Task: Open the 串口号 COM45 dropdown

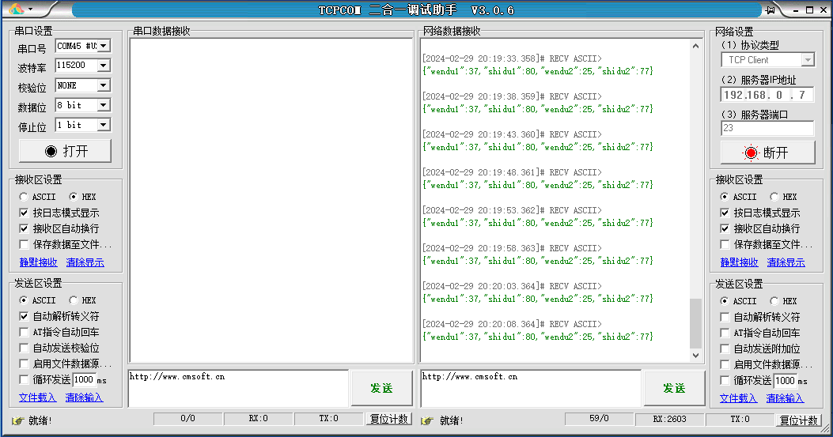Action: point(103,47)
